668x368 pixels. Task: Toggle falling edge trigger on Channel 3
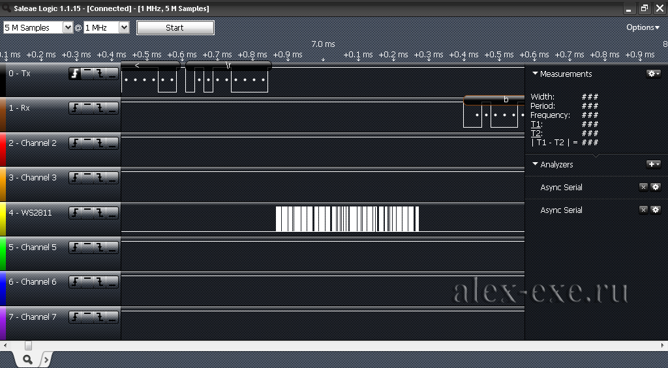pos(100,178)
